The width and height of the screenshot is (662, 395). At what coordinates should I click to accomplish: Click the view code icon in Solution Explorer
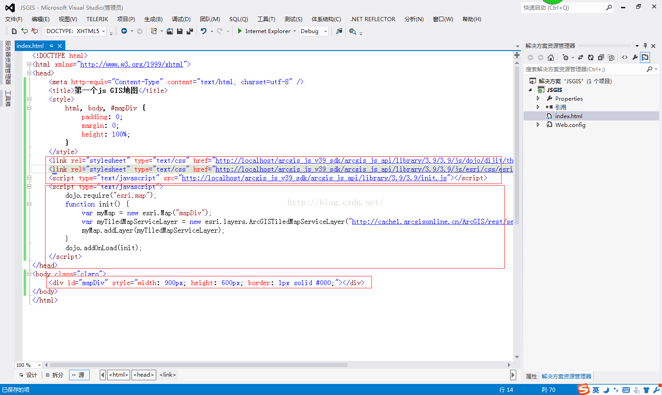pos(625,57)
